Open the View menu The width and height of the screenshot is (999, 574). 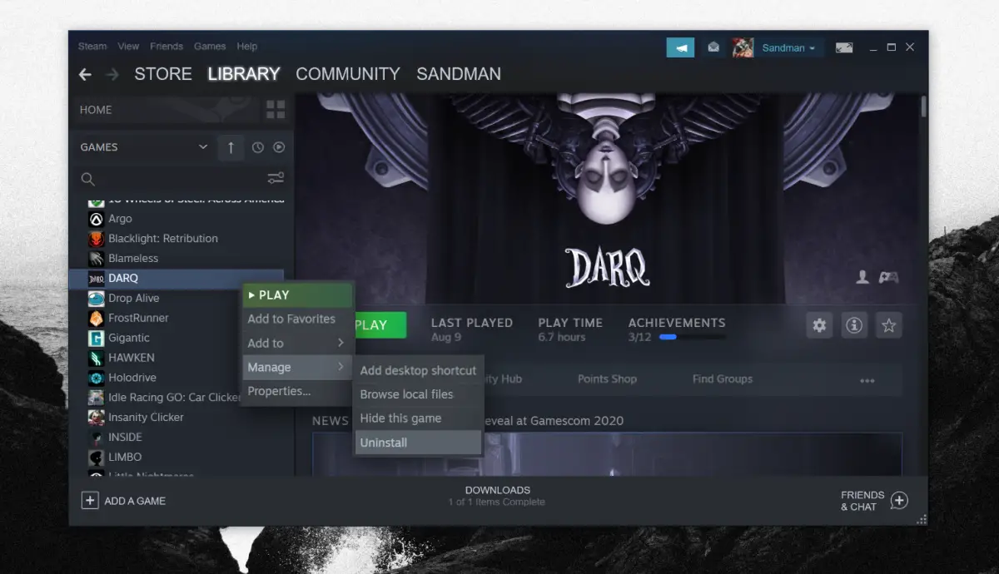tap(128, 47)
